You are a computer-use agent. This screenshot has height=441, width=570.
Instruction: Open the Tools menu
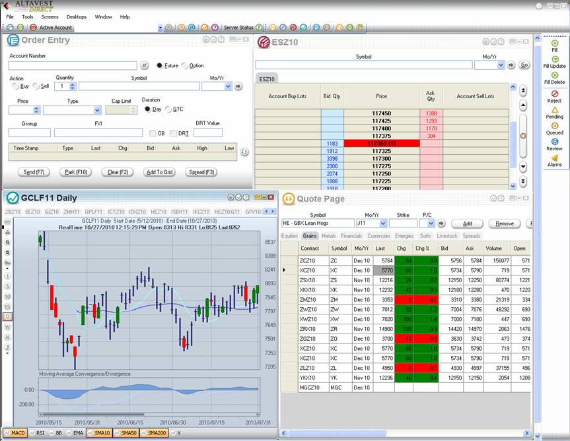27,16
